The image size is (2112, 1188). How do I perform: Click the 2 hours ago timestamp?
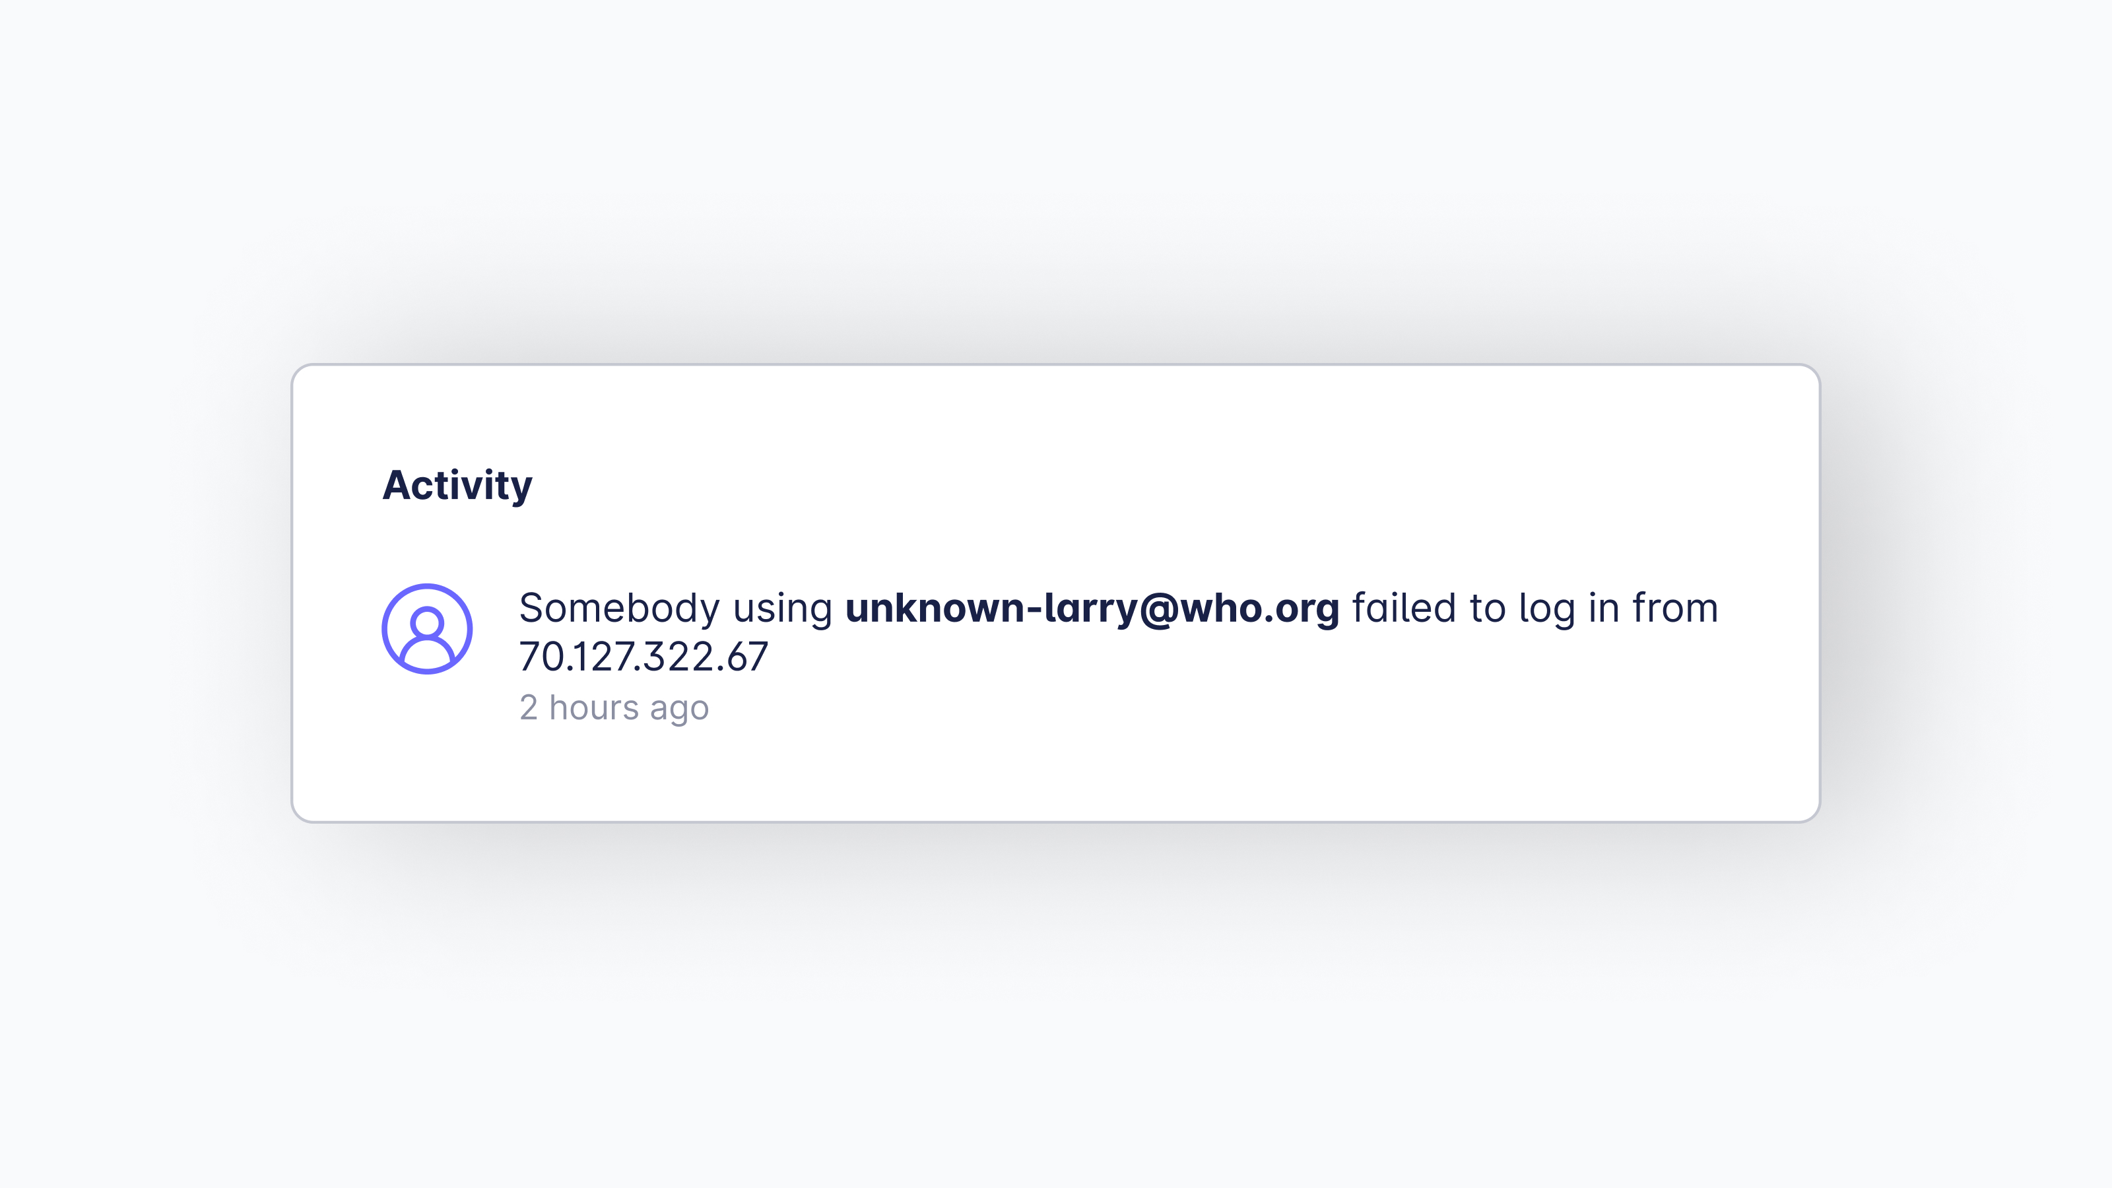point(614,708)
